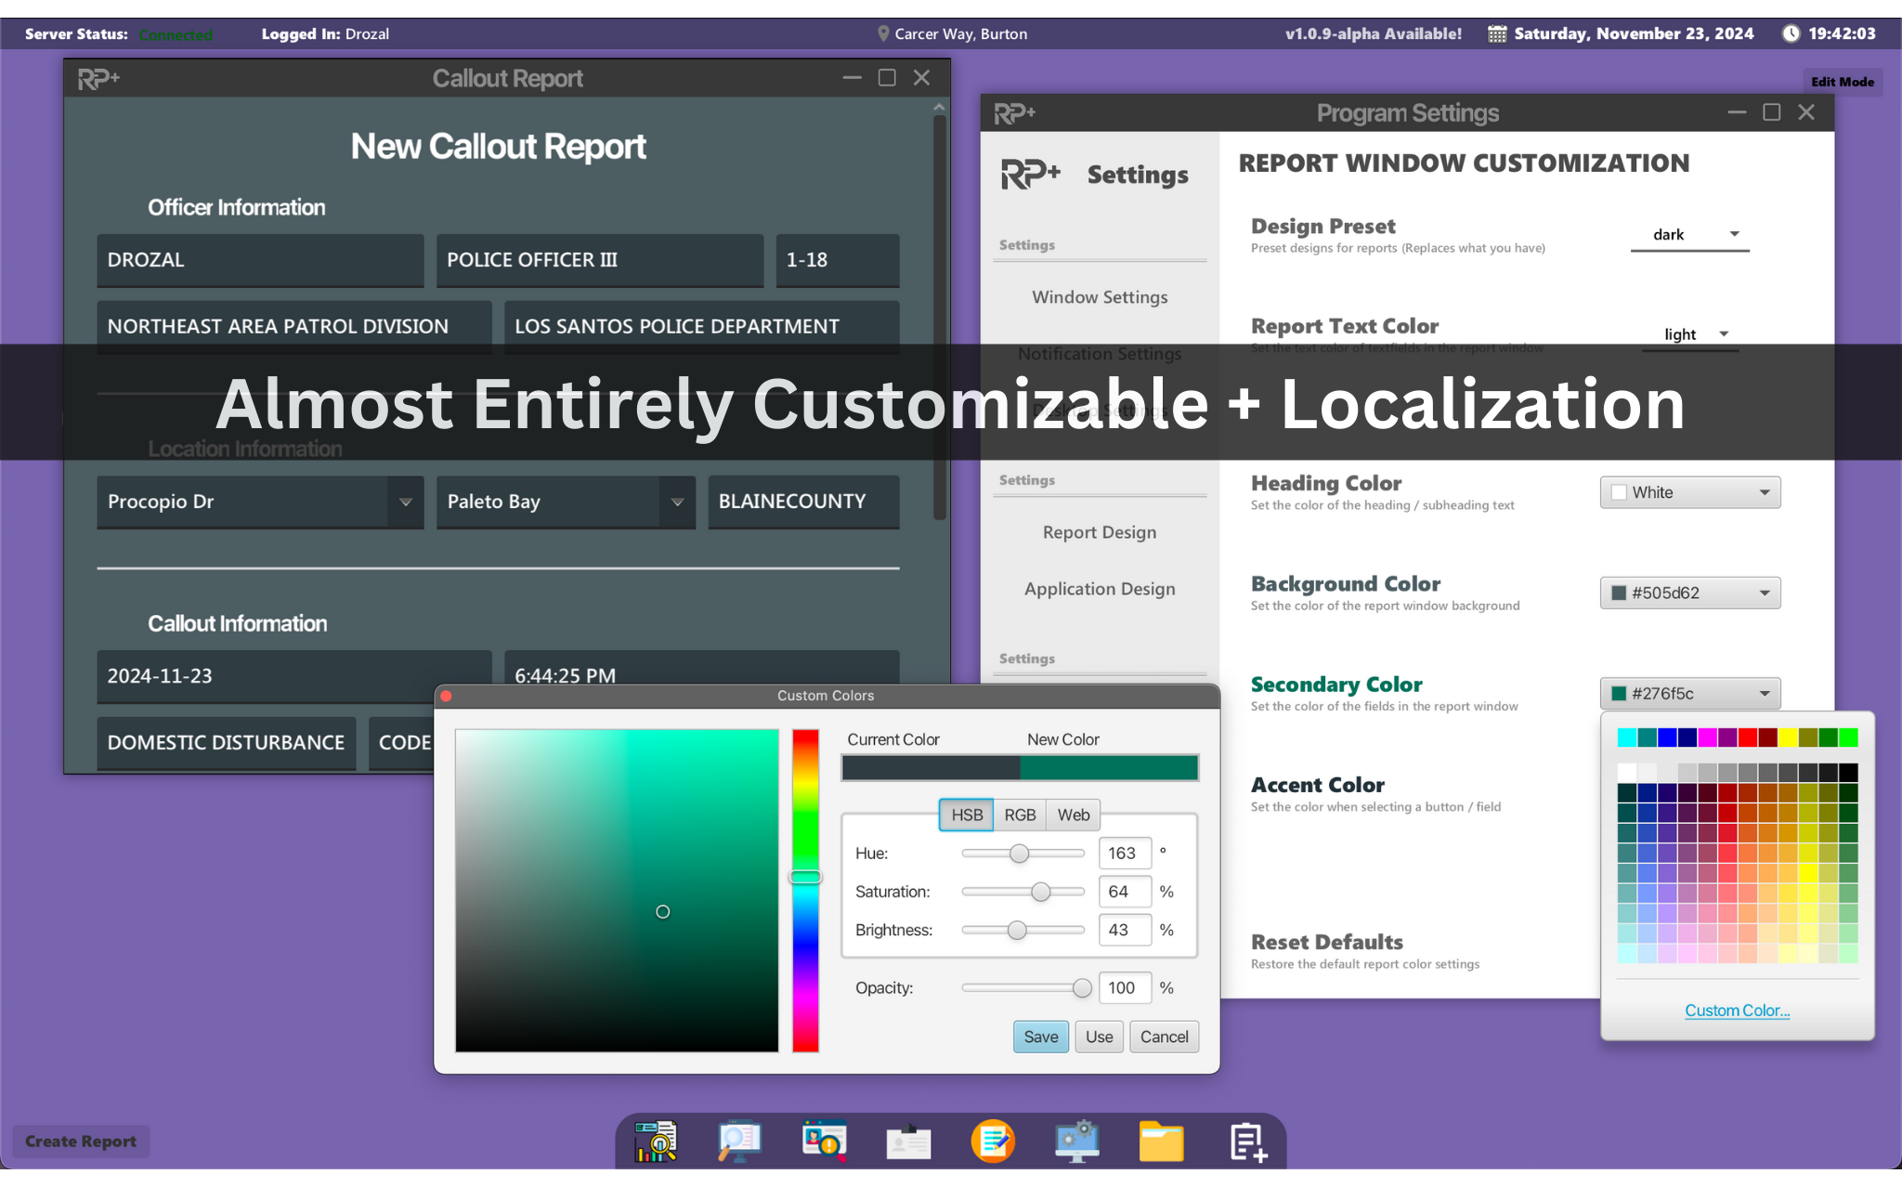The image size is (1902, 1187).
Task: Open the report statistics icon in dock
Action: pos(656,1141)
